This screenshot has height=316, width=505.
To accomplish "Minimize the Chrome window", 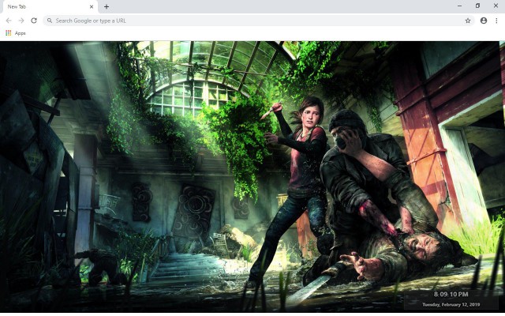I will point(459,6).
